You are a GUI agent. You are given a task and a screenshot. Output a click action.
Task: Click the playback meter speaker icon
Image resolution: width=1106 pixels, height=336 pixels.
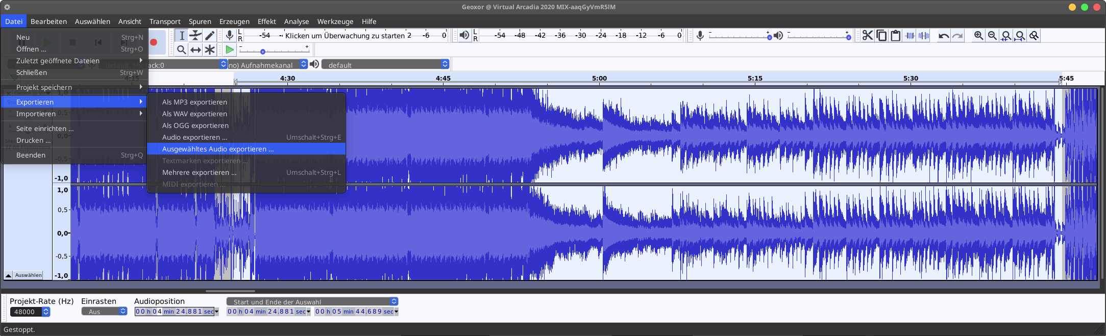click(464, 35)
